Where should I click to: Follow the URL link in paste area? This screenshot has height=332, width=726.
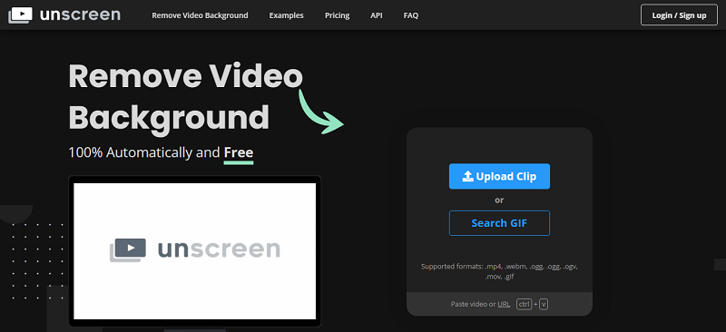coord(504,304)
